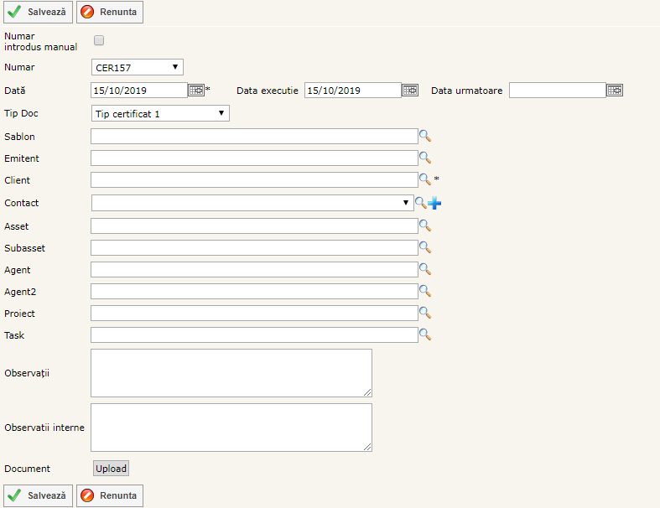Image resolution: width=660 pixels, height=508 pixels.
Task: Add new contact with the plus icon
Action: (434, 203)
